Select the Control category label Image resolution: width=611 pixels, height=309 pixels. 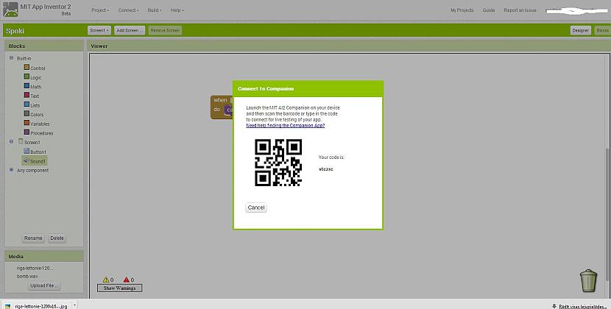point(38,68)
